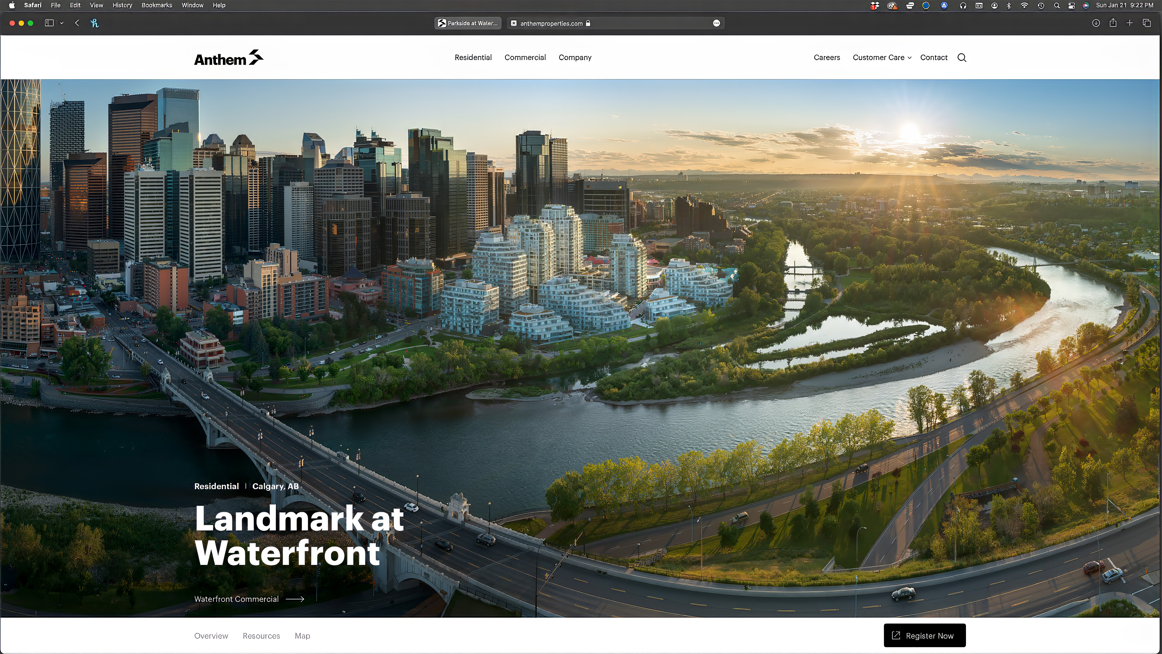Follow the Waterfront Commercial arrow link
This screenshot has height=654, width=1162.
tap(249, 599)
